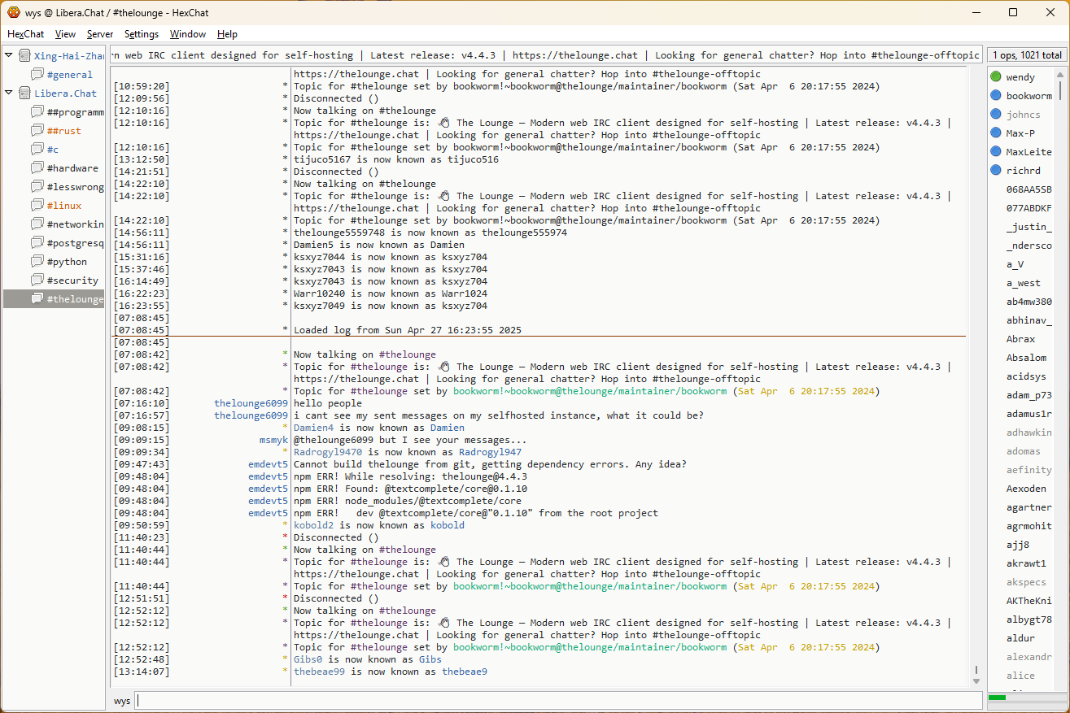The width and height of the screenshot is (1070, 713).
Task: Click the blue user icon next to richrd
Action: [996, 171]
